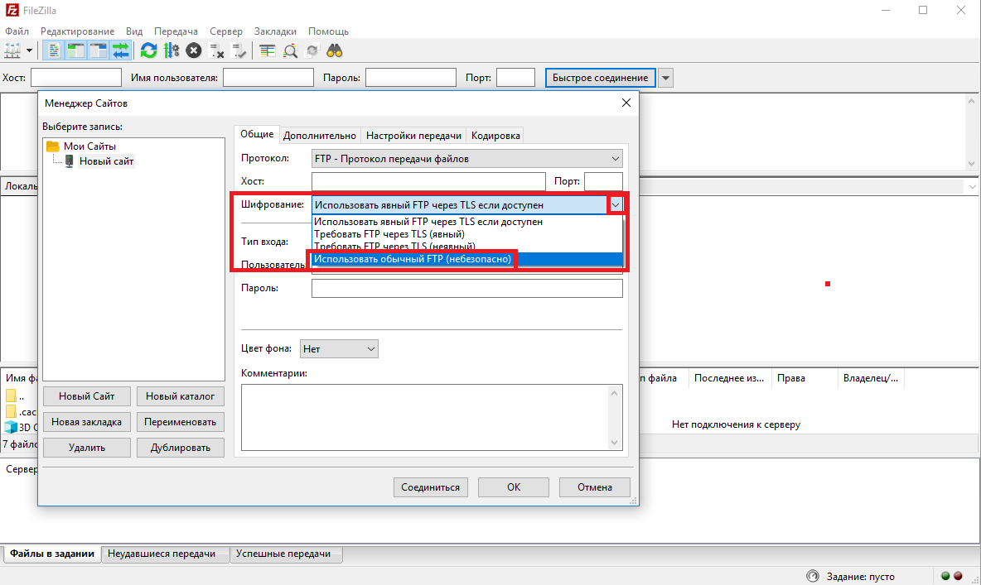Open the Редактирование menu

point(78,31)
